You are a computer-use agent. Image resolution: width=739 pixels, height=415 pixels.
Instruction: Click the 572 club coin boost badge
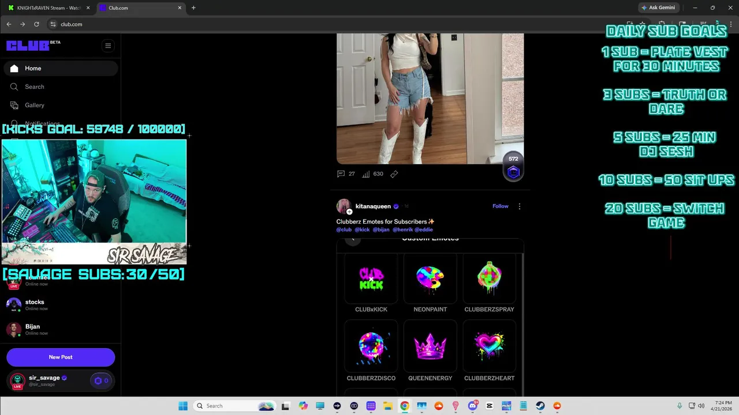tap(513, 167)
